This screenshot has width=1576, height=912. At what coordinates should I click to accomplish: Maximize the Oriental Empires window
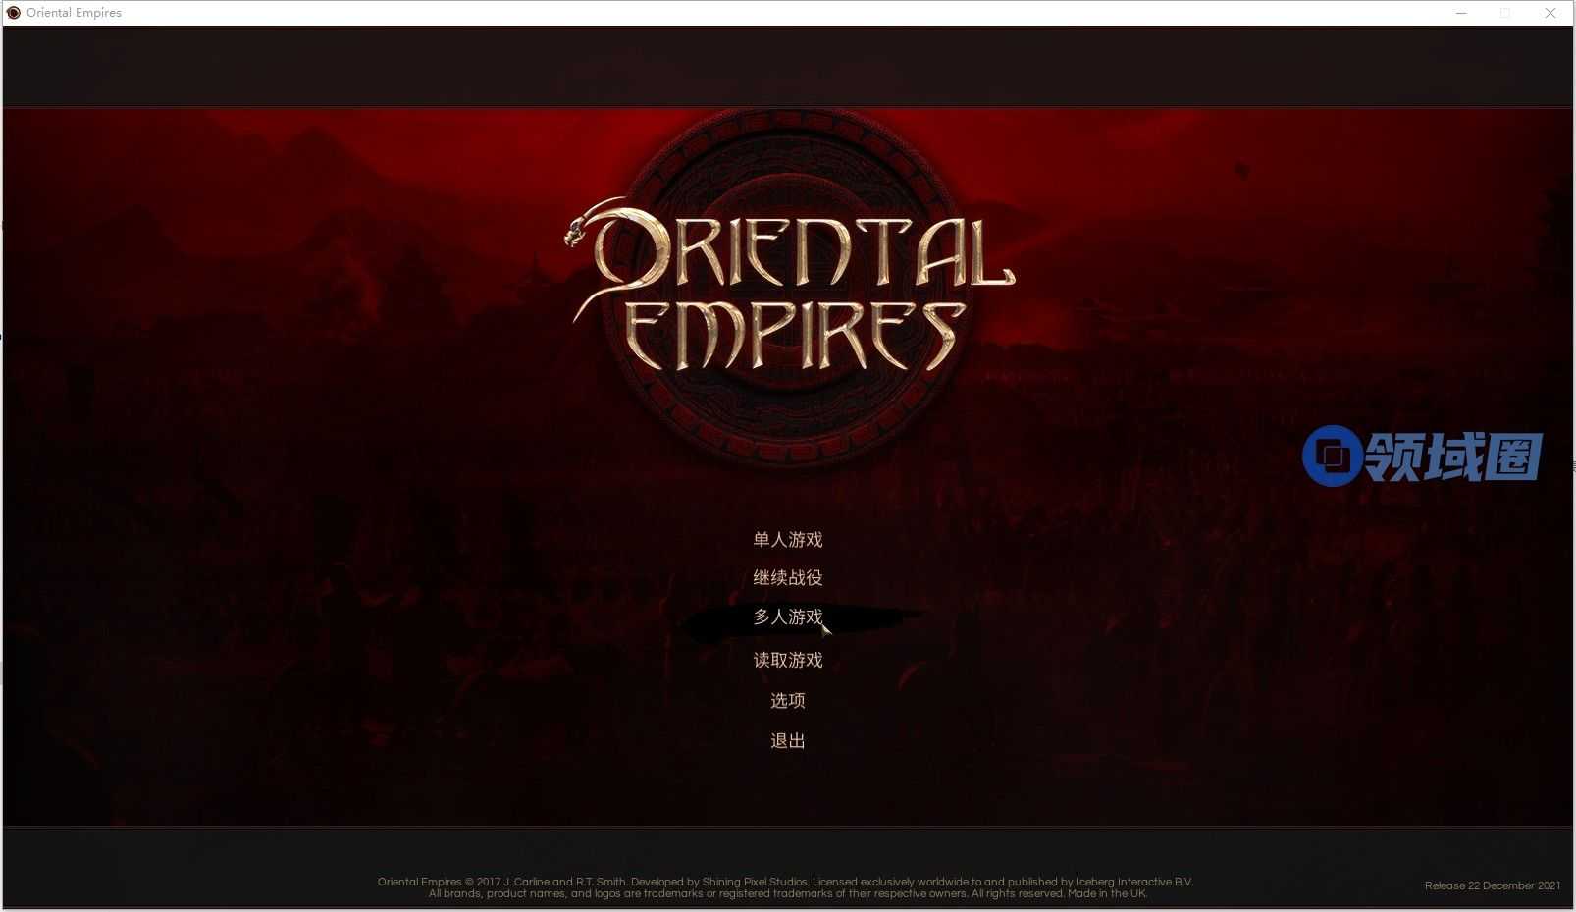pos(1505,13)
